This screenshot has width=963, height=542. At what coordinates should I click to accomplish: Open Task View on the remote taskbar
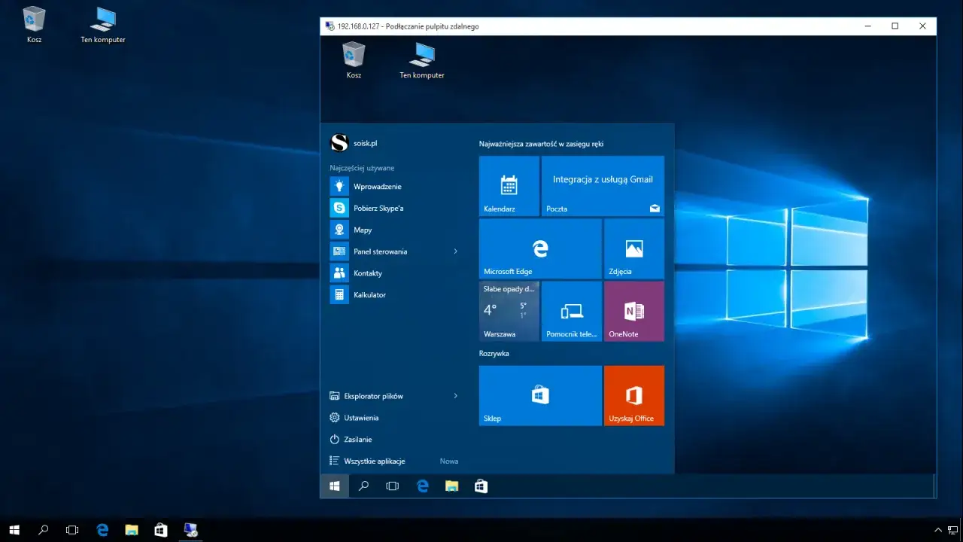tap(392, 486)
